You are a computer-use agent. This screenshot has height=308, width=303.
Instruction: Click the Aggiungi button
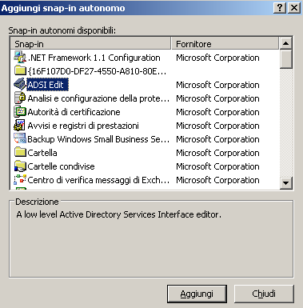197,294
